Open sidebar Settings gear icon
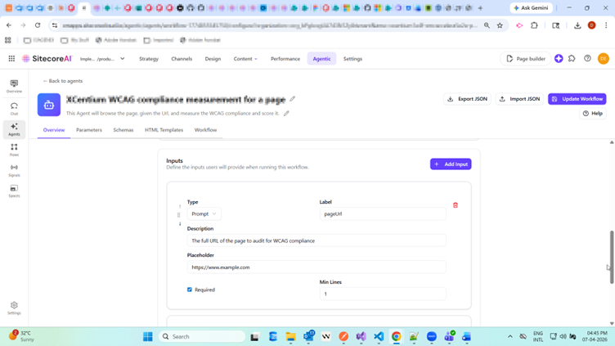Viewport: 615px width, 346px height. pyautogui.click(x=14, y=307)
